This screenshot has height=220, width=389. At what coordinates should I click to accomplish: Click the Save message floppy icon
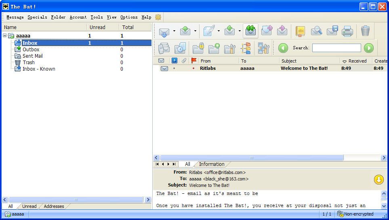point(332,31)
